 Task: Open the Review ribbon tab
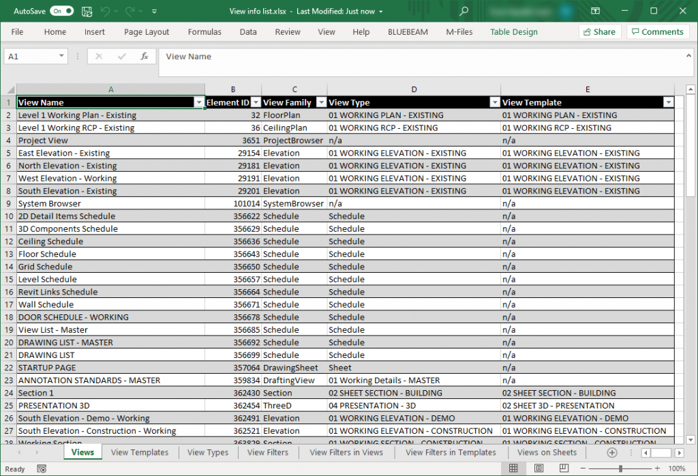[x=288, y=32]
